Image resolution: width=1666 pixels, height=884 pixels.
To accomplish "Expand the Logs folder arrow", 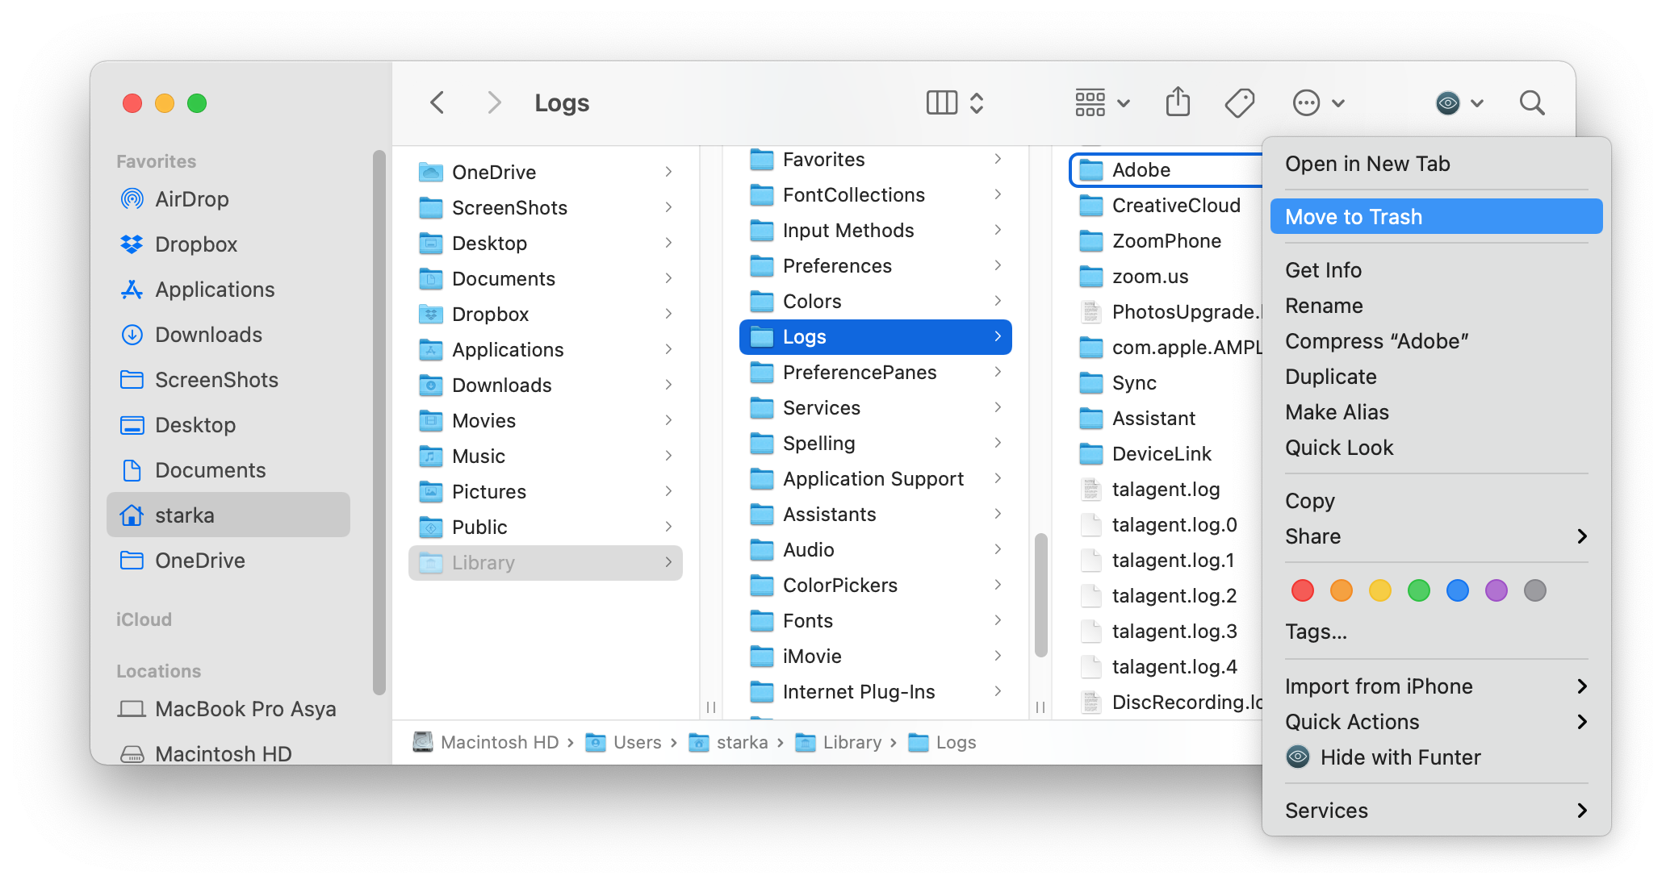I will [998, 337].
